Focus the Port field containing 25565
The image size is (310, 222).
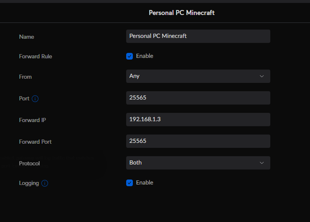coord(198,98)
